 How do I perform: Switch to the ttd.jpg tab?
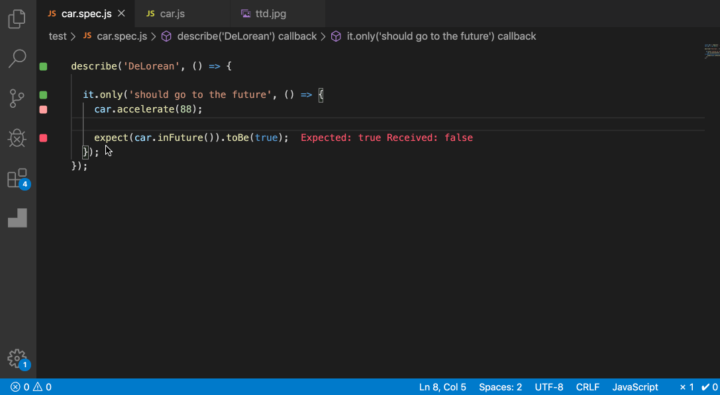[x=264, y=14]
